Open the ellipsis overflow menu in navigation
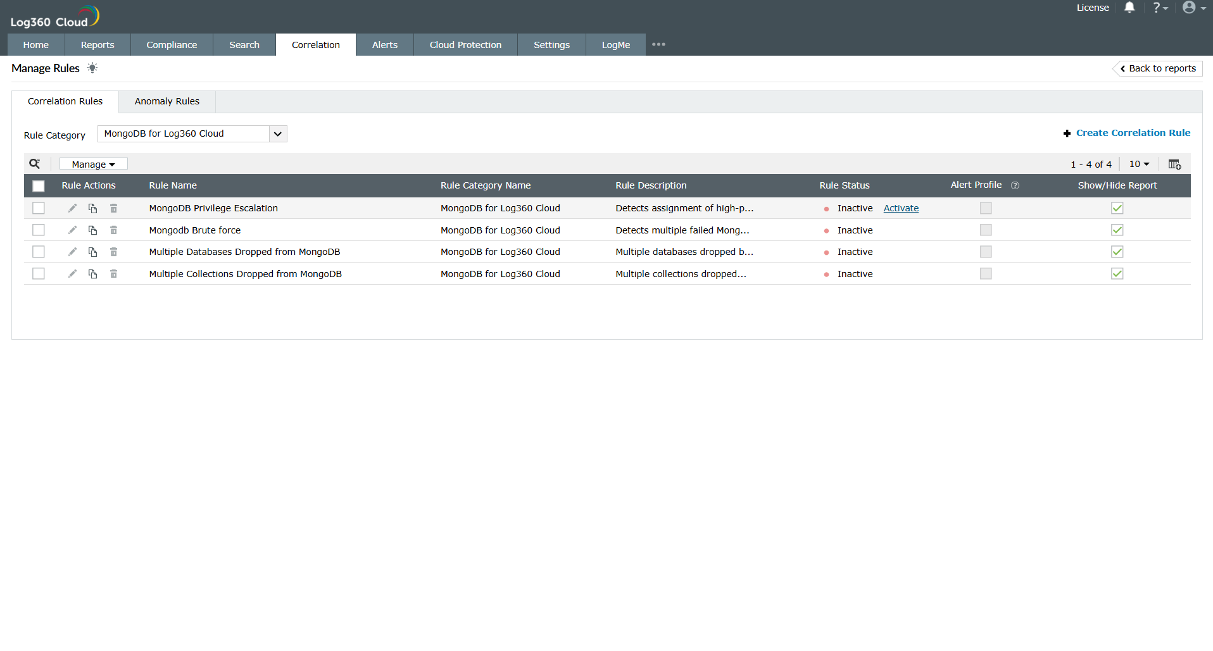 658,44
